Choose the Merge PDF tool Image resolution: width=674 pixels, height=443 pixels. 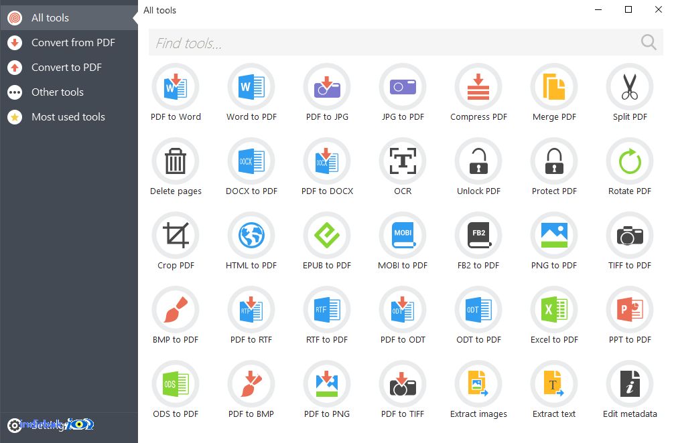coord(554,87)
